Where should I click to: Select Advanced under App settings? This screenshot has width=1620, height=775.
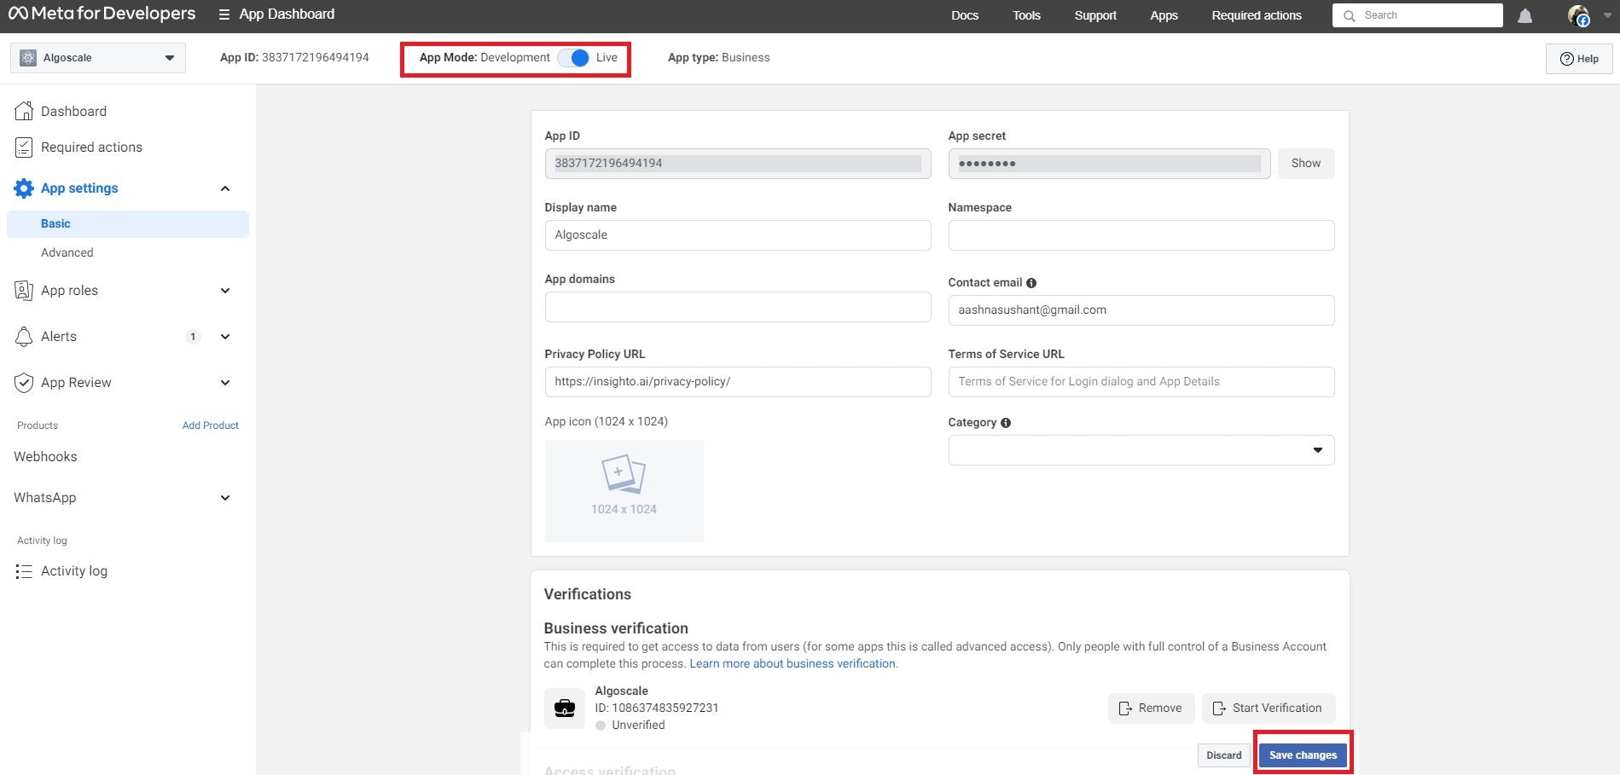tap(67, 252)
